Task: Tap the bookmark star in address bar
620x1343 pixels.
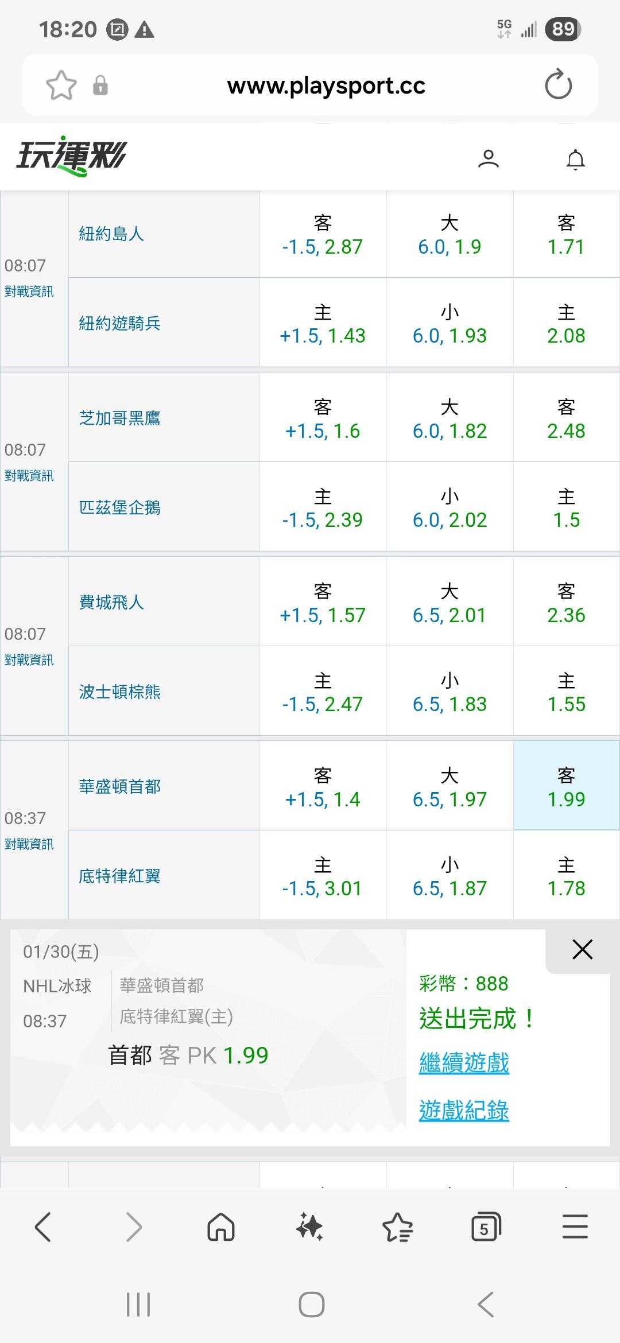Action: click(x=61, y=86)
